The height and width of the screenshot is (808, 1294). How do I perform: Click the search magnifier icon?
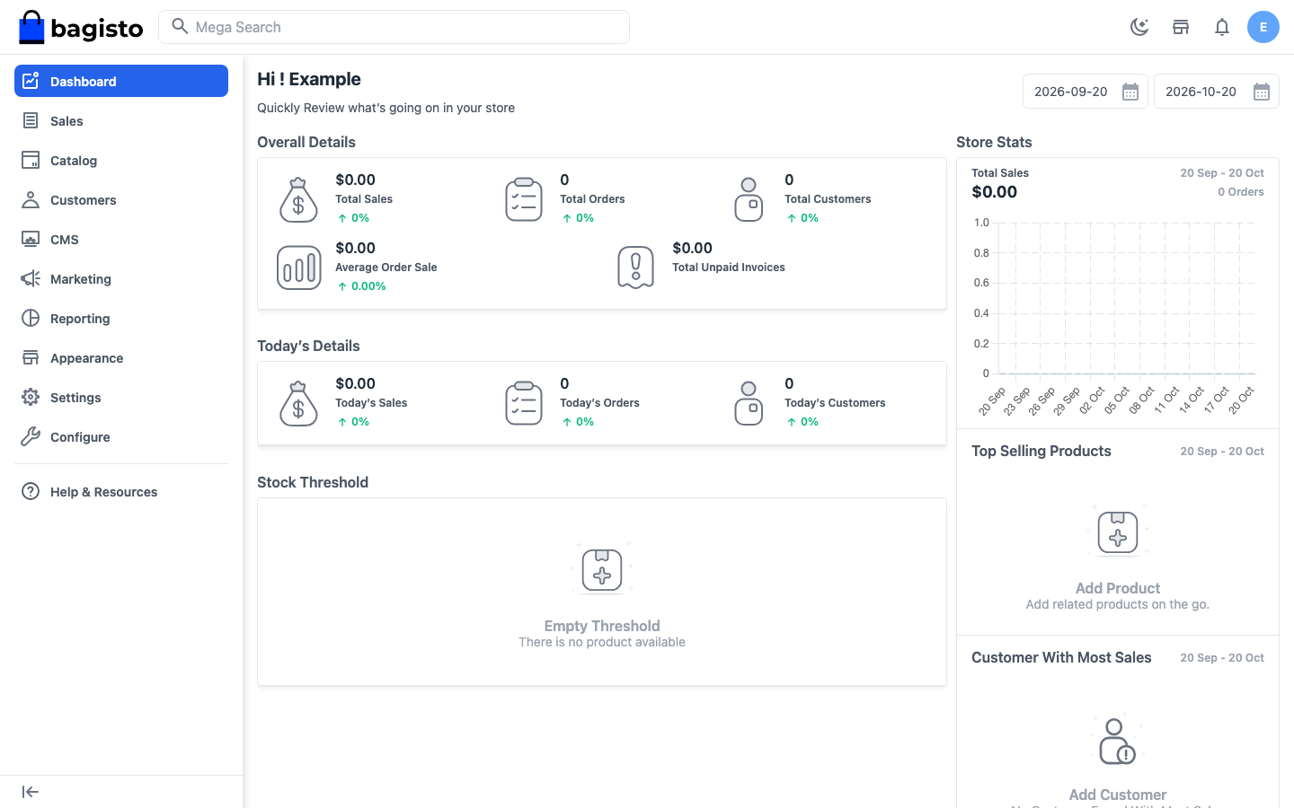(180, 26)
